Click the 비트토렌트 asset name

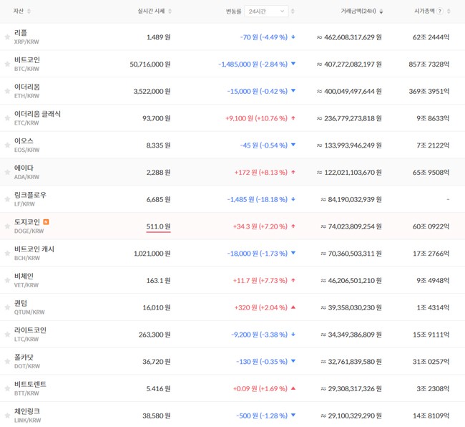[x=30, y=384]
